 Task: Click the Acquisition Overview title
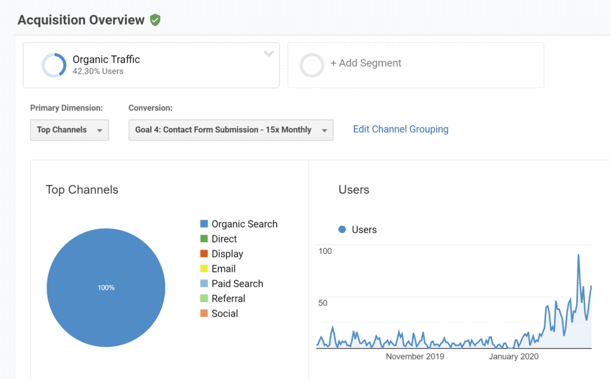pyautogui.click(x=81, y=20)
